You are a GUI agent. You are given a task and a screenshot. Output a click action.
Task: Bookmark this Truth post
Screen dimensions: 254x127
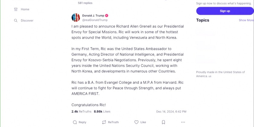click(163, 122)
